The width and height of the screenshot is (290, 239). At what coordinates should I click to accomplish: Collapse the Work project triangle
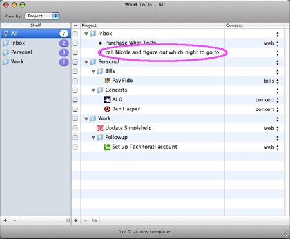86,119
